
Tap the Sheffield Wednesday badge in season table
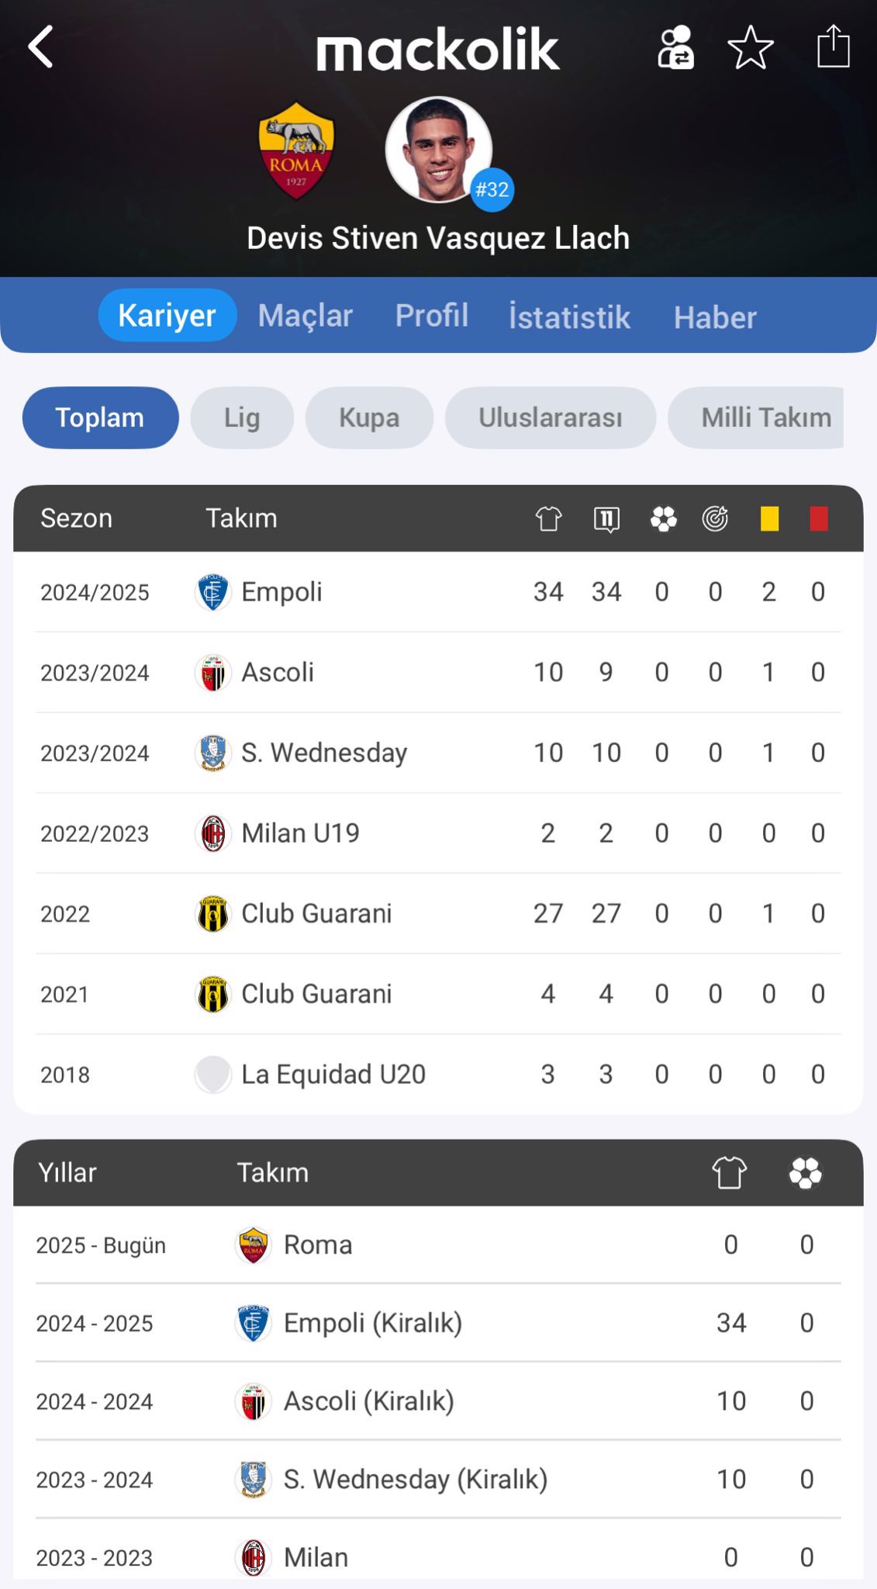coord(212,753)
